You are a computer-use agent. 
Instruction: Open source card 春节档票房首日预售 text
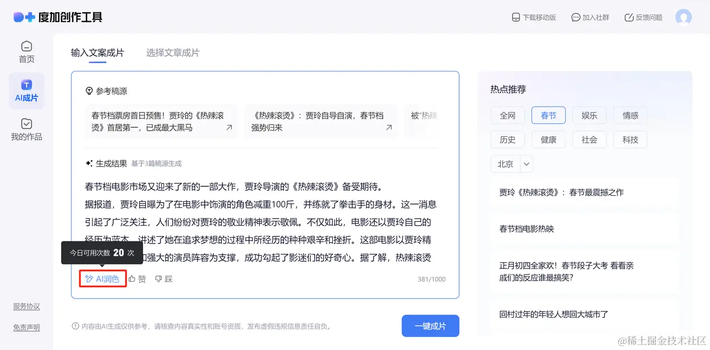[158, 121]
